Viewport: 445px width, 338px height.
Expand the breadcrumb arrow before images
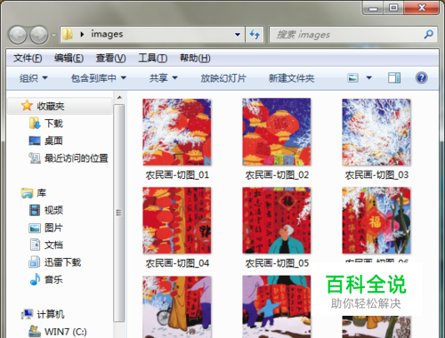(82, 35)
